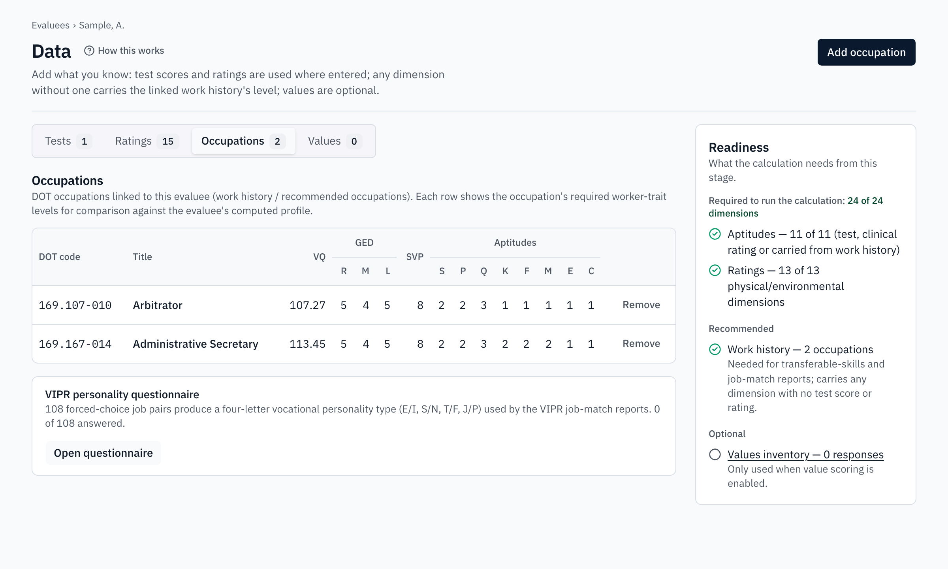Select the Occupations tab

(243, 141)
